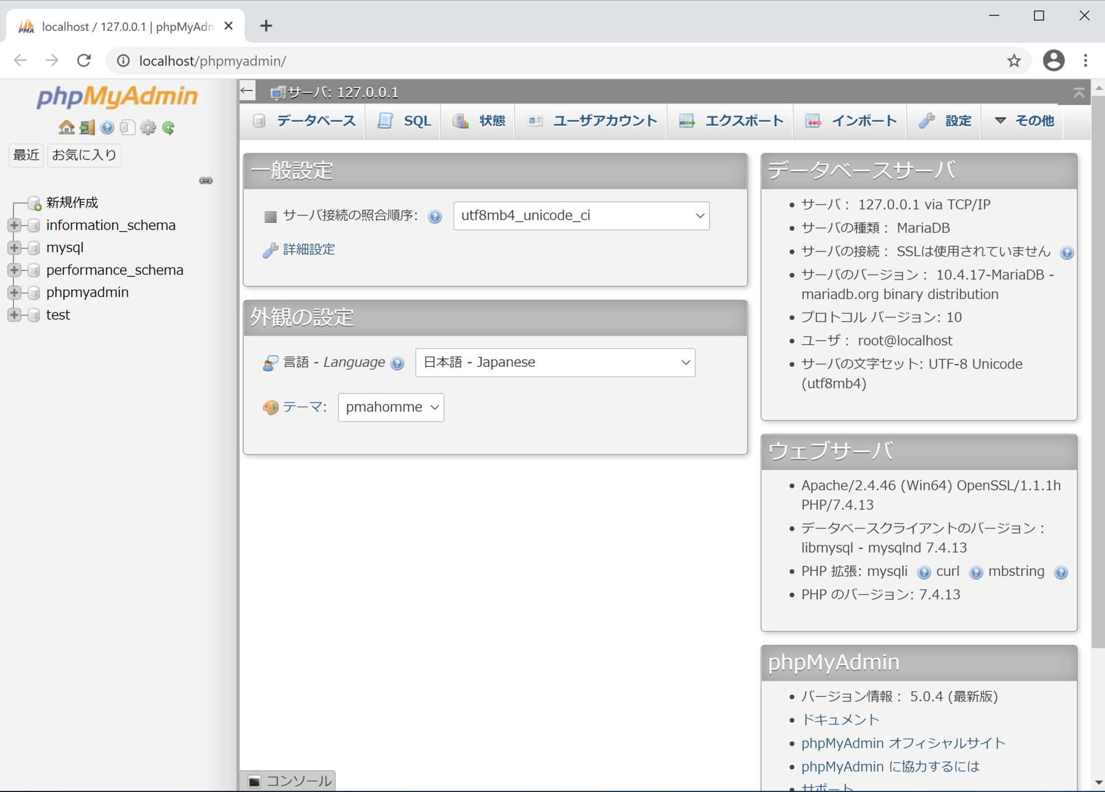Open the インポート tab
Image resolution: width=1105 pixels, height=792 pixels.
(850, 121)
